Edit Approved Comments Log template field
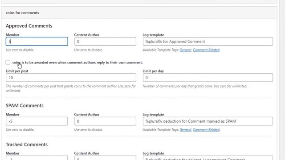Viewport: 285px width, 160px height. coord(208,41)
